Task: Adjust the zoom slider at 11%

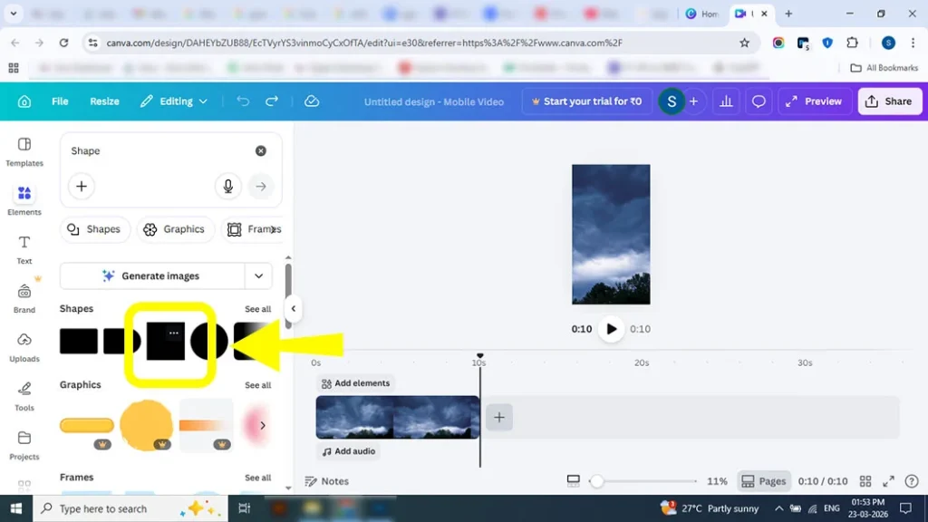Action: (597, 481)
